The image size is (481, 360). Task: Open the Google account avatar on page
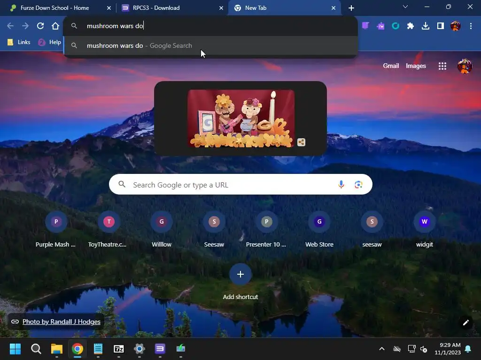click(x=465, y=66)
